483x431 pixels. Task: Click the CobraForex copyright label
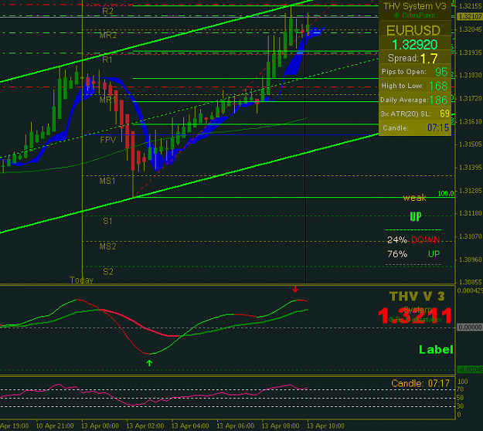(414, 15)
